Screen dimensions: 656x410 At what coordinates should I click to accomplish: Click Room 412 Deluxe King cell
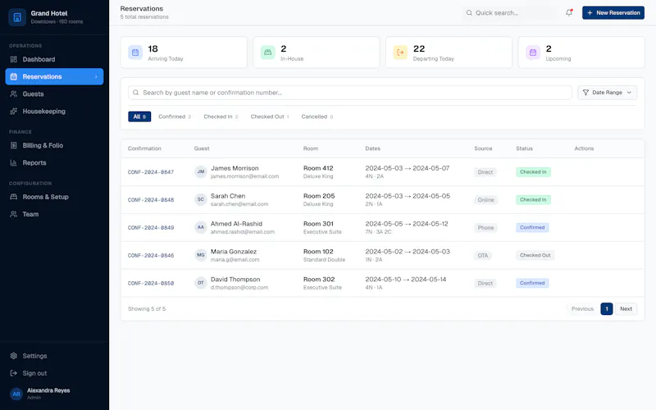point(318,172)
